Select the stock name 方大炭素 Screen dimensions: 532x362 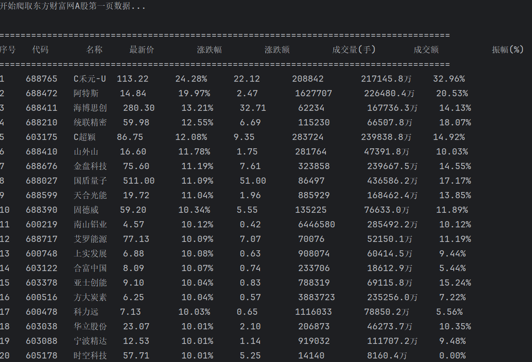pyautogui.click(x=90, y=298)
